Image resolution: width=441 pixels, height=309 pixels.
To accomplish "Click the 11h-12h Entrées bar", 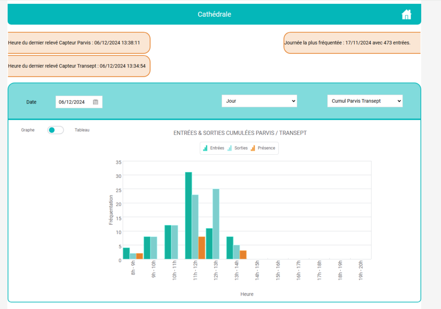I will point(188,215).
